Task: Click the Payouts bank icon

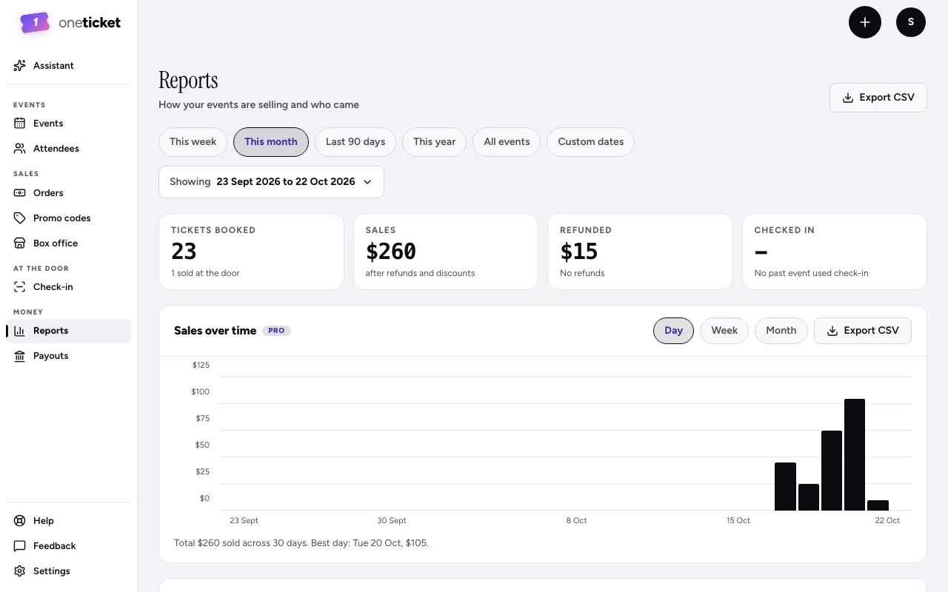Action: click(20, 356)
